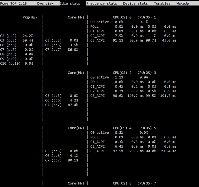Click the 100.0% C3_ACPI value for CPU 5

tap(150, 151)
